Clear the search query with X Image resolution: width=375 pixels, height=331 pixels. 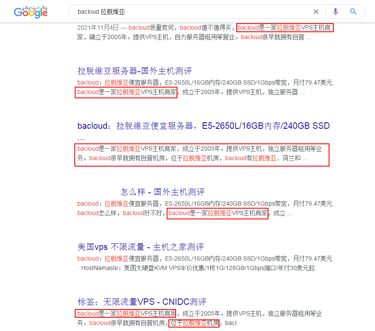[316, 12]
